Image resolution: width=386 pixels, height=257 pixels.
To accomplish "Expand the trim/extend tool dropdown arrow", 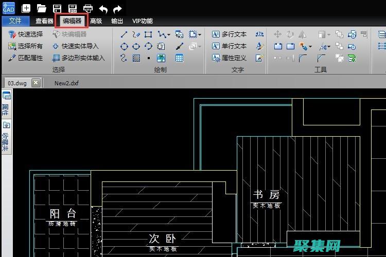I will tap(329, 46).
